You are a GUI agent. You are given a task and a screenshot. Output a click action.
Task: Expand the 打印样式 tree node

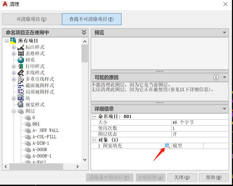[14, 66]
